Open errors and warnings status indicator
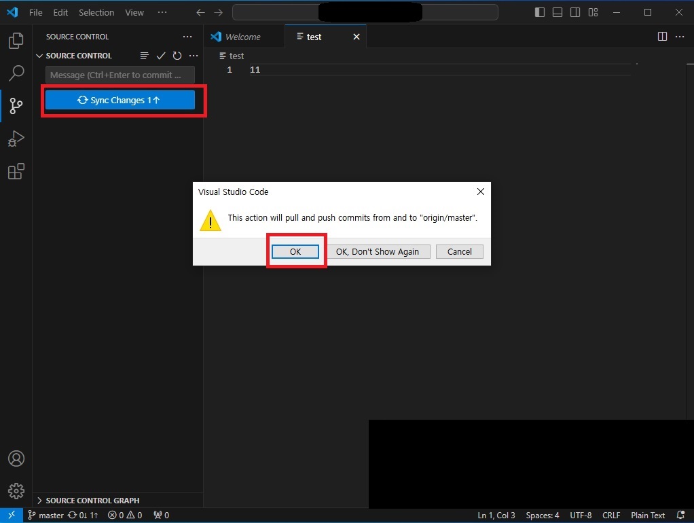694x523 pixels. 125,515
